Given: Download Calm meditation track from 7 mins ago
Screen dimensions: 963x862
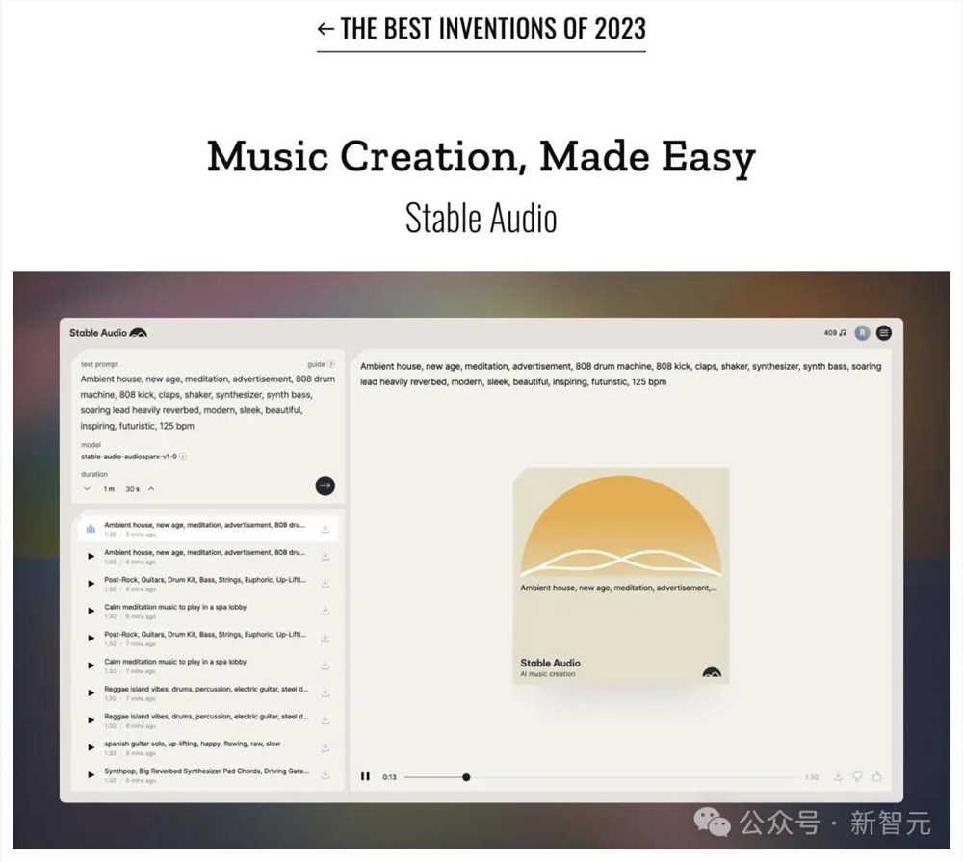Looking at the screenshot, I should point(325,666).
